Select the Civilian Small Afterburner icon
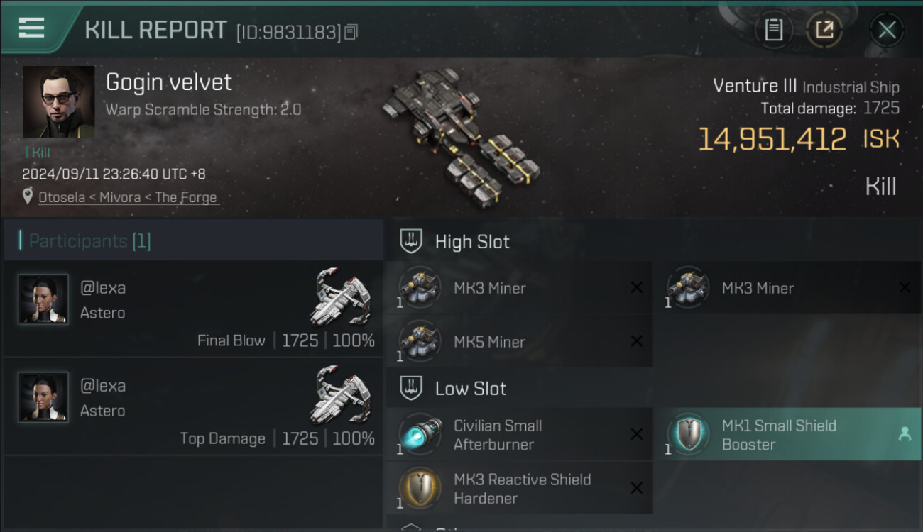This screenshot has width=923, height=532. [420, 434]
